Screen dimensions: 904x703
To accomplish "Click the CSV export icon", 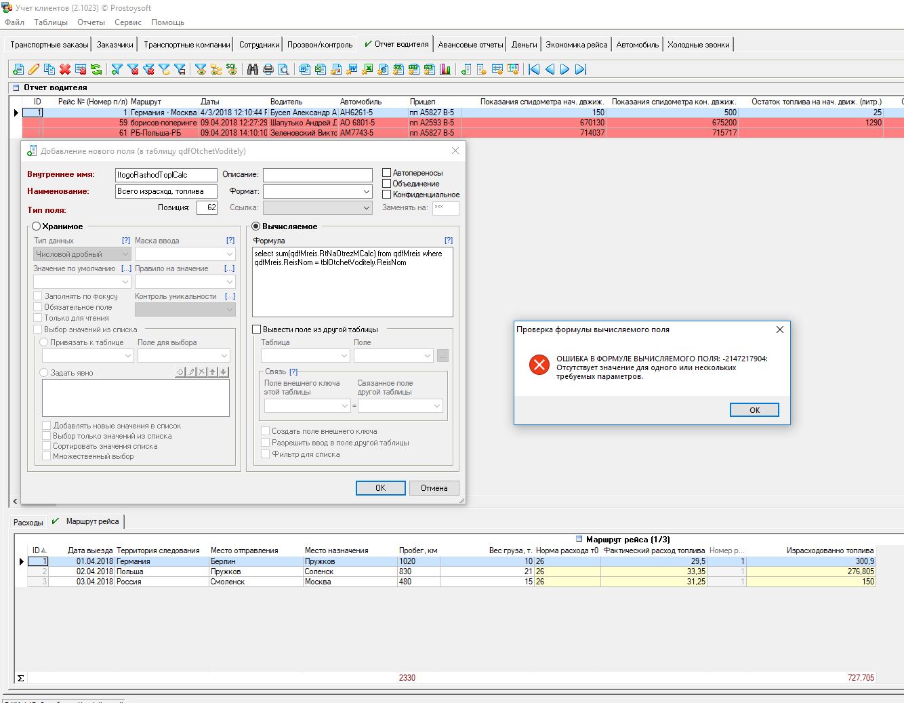I will [x=398, y=69].
